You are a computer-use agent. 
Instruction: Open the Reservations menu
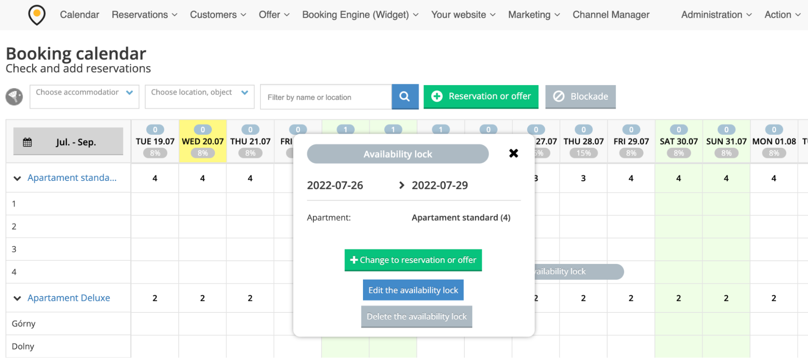pos(144,15)
